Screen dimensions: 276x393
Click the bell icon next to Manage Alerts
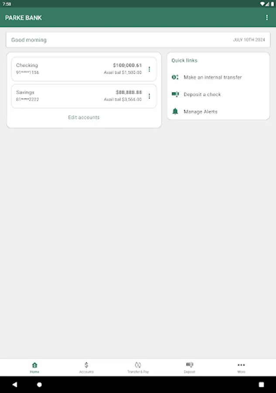coord(176,111)
